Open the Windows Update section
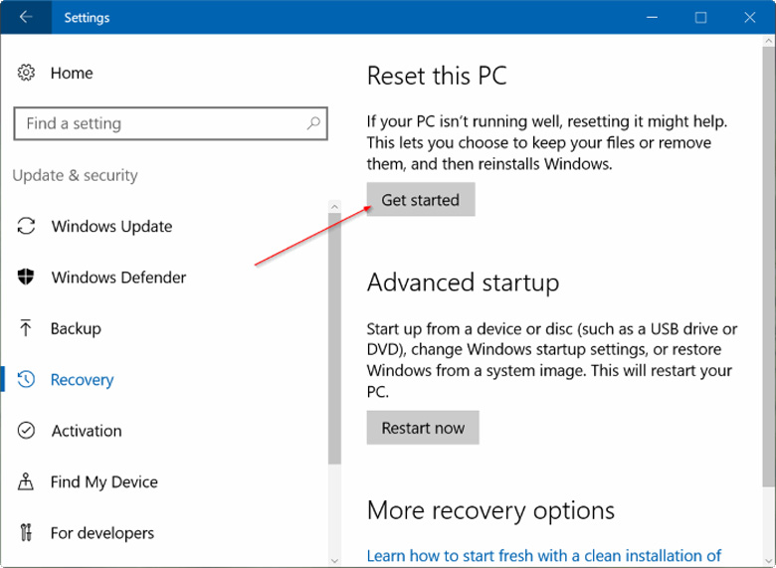The height and width of the screenshot is (568, 776). (x=111, y=226)
